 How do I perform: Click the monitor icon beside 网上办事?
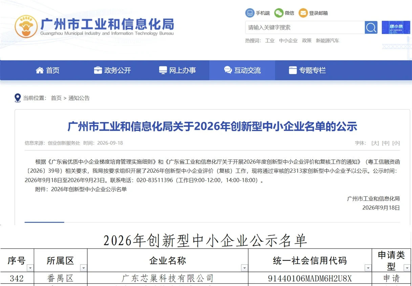pos(163,70)
